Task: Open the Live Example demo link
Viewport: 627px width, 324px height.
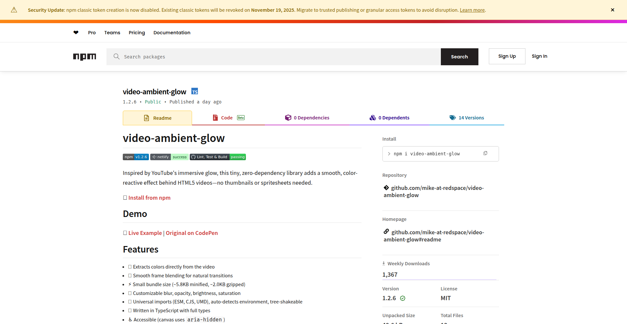Action: [x=145, y=233]
